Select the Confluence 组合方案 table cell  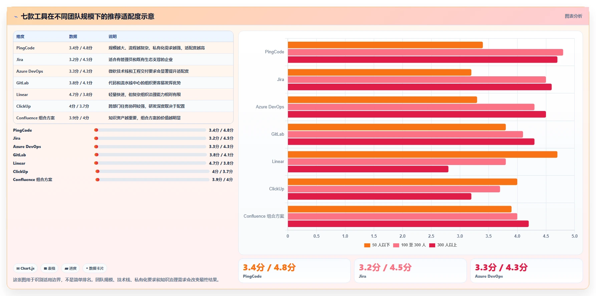click(35, 118)
